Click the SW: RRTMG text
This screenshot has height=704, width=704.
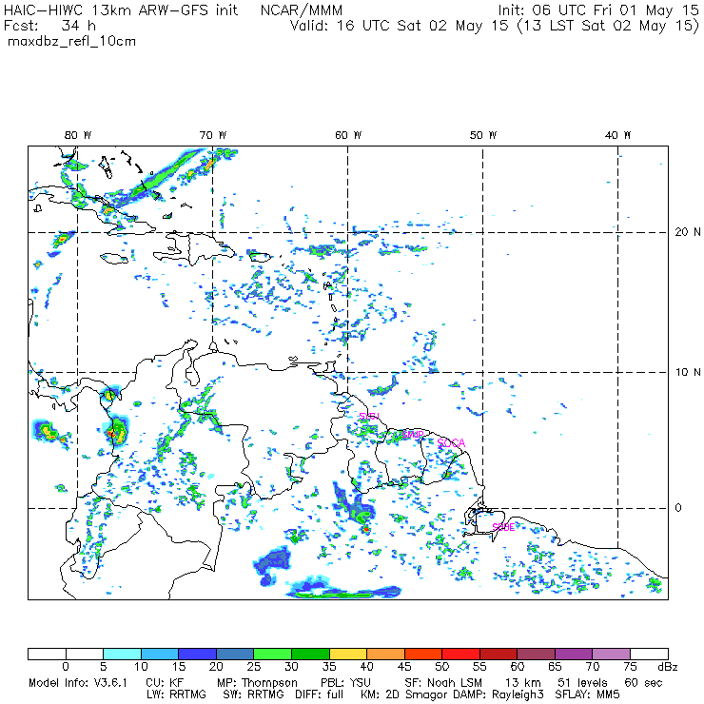[x=254, y=694]
